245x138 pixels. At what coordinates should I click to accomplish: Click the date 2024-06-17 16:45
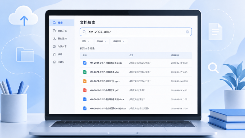[179, 72]
